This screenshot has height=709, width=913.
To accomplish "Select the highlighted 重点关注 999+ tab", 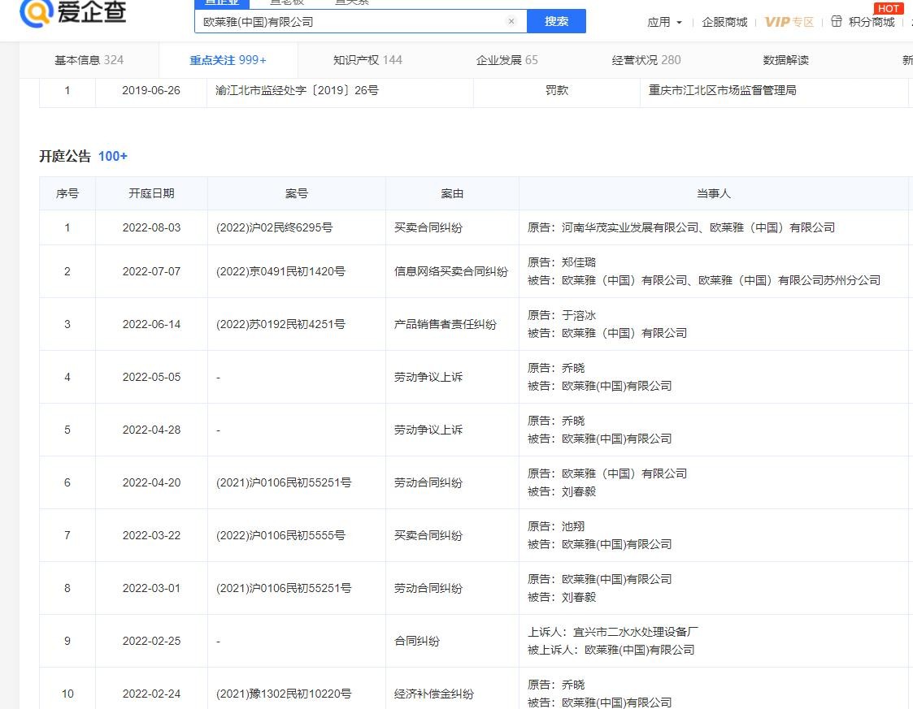I will point(229,59).
